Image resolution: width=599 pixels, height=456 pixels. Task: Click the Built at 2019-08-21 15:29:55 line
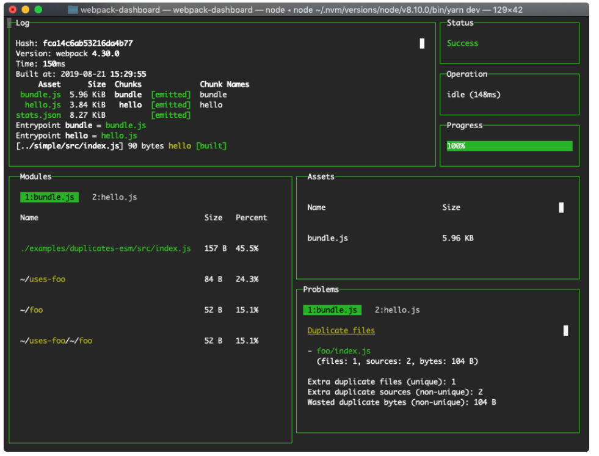point(81,74)
